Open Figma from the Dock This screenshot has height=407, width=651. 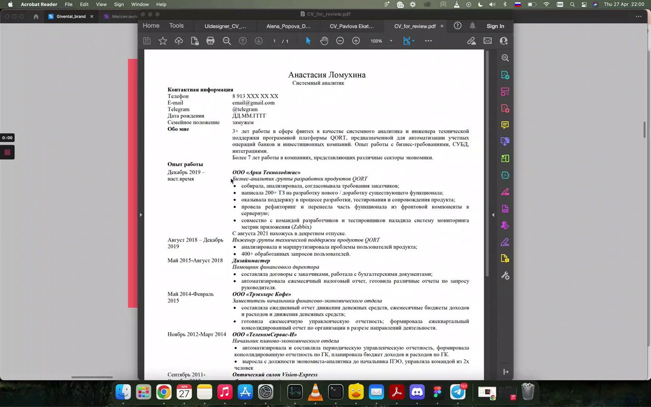[x=437, y=392]
